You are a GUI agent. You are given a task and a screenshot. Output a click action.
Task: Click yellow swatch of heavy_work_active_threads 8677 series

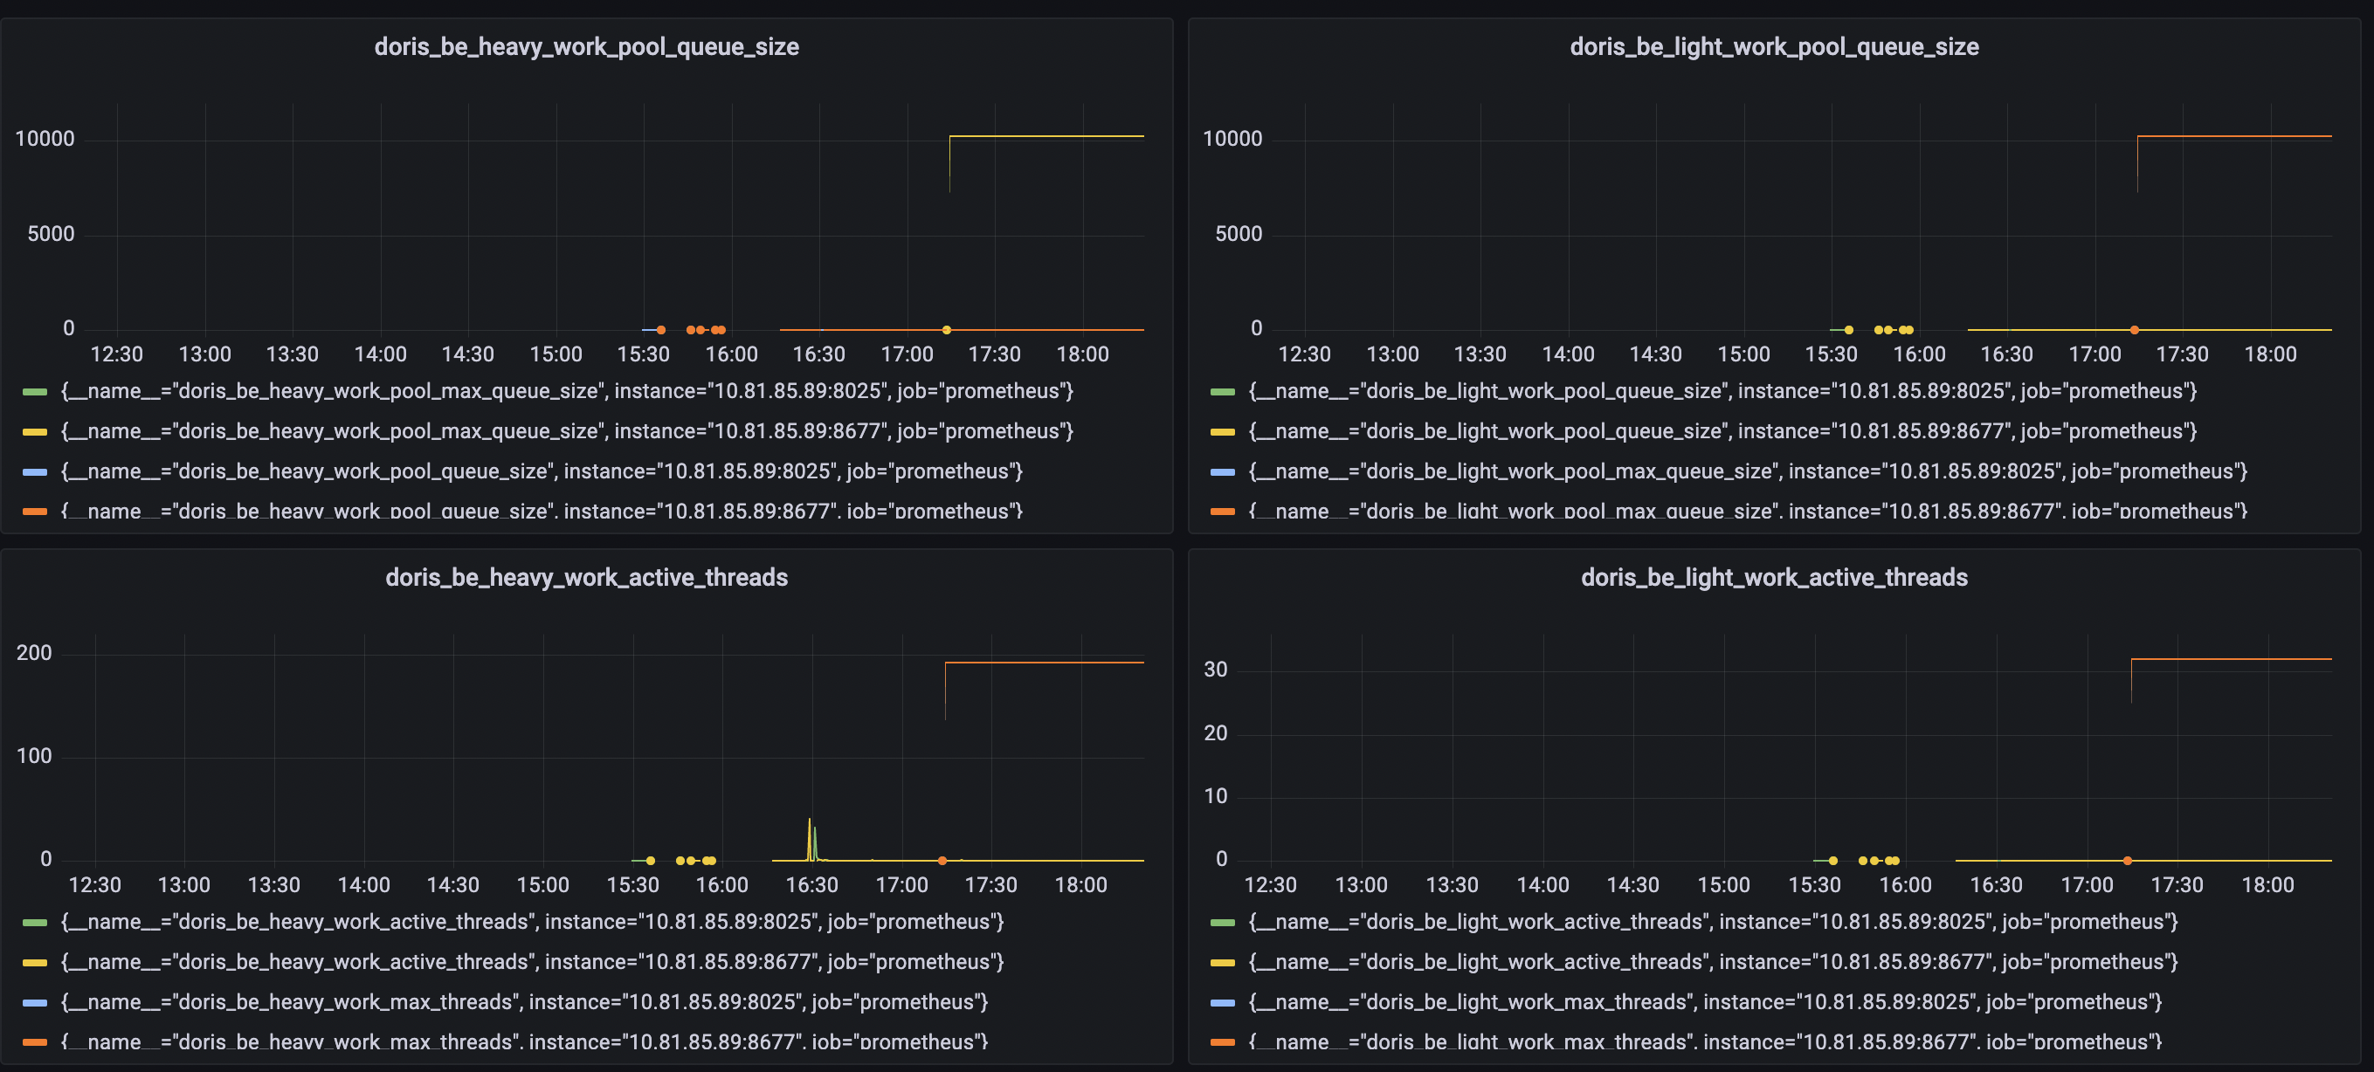pyautogui.click(x=35, y=962)
